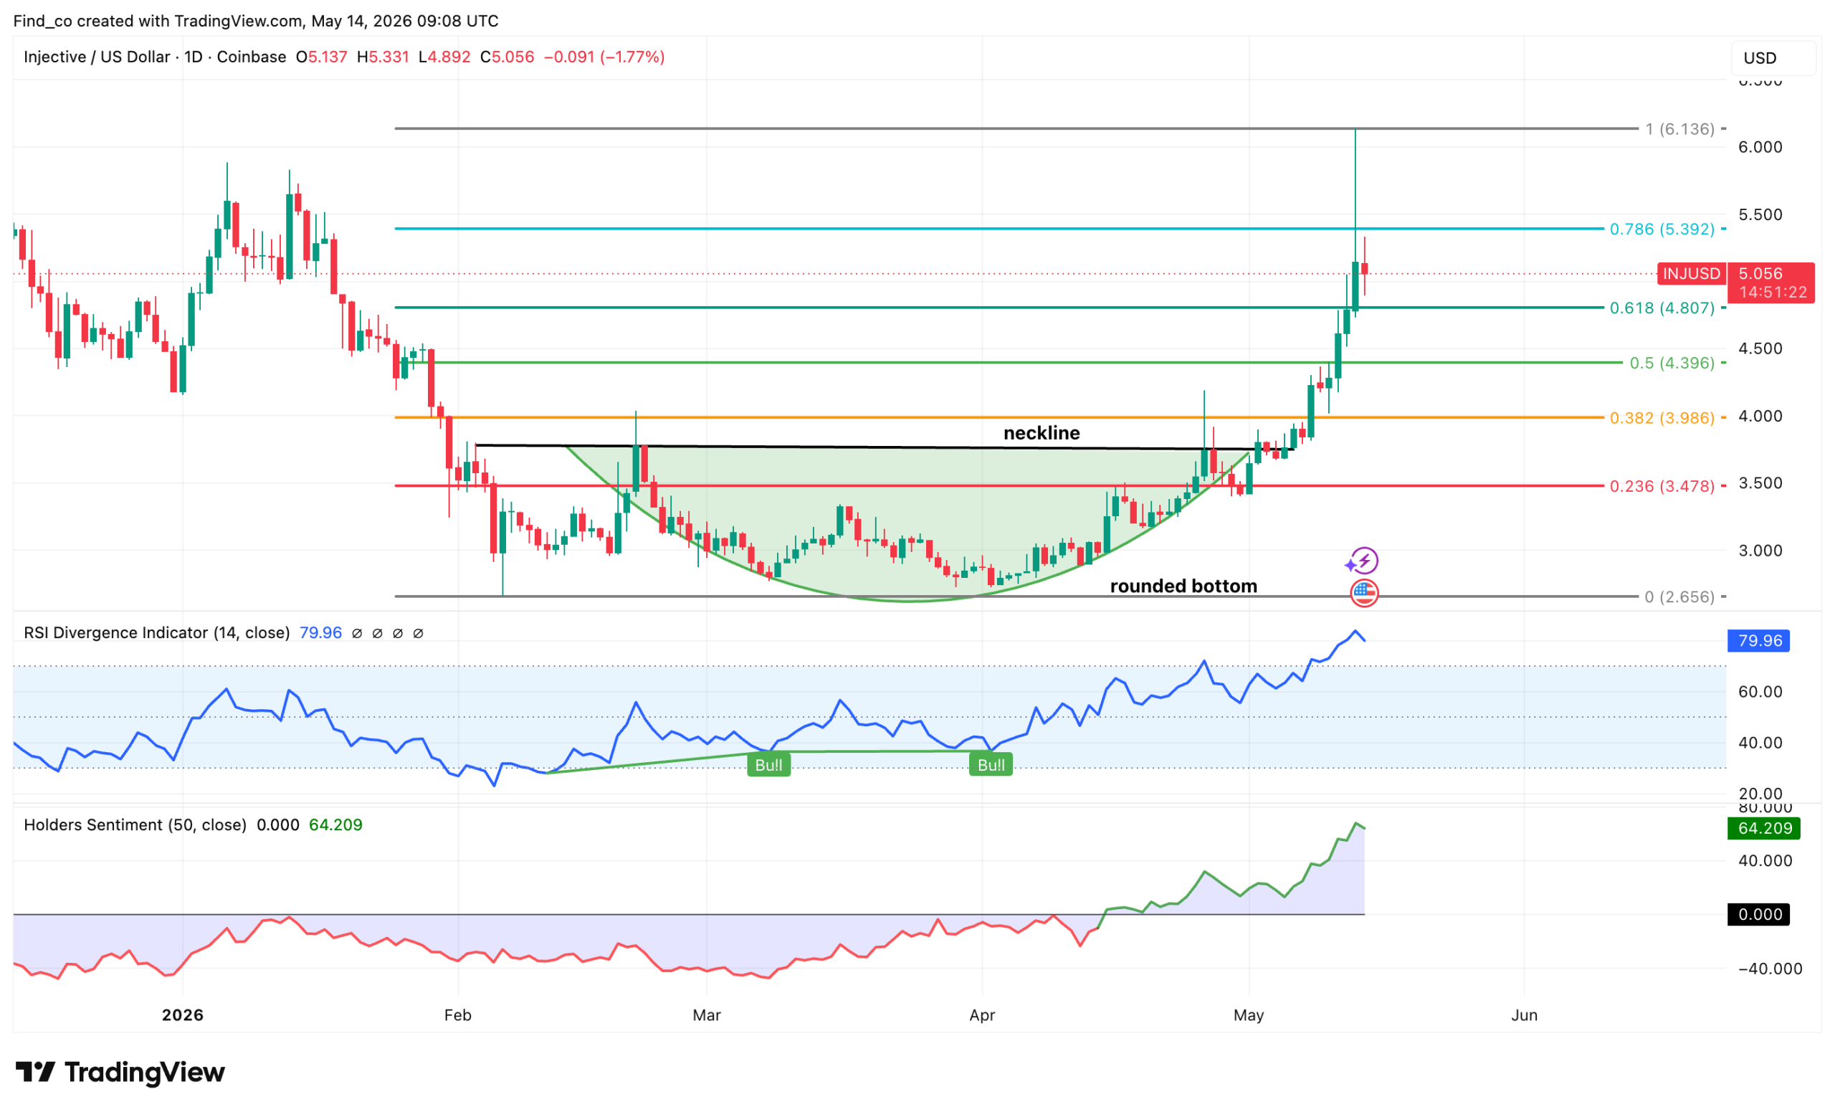Click the current price 5.056 tag
The width and height of the screenshot is (1835, 1112).
[x=1771, y=273]
